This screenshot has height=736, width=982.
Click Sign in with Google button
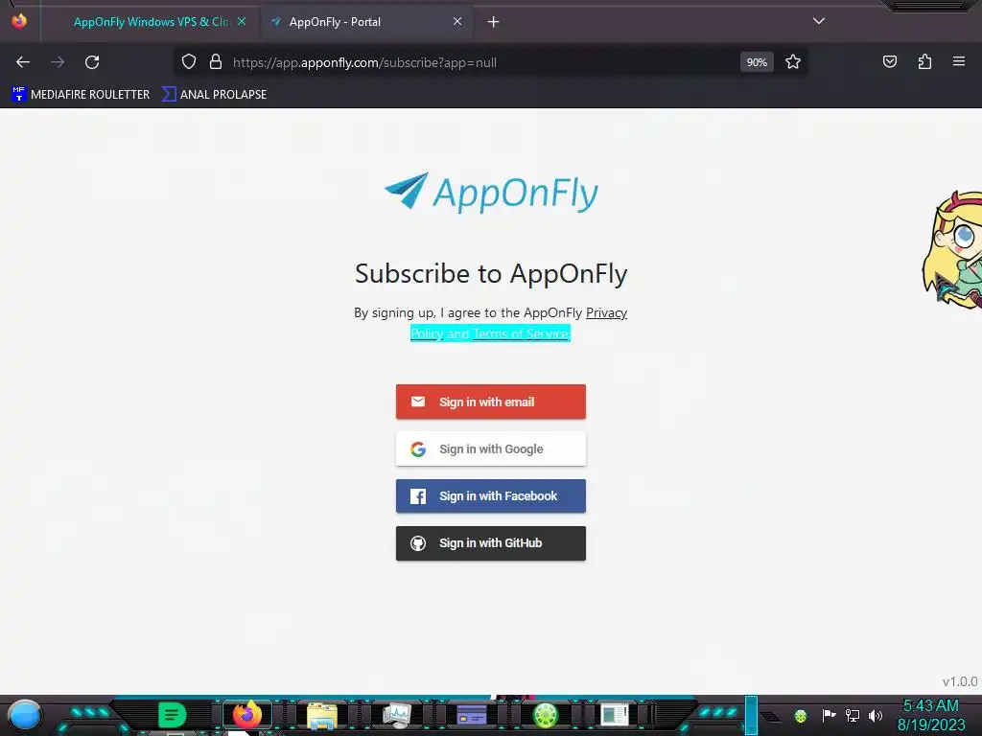[x=491, y=448]
